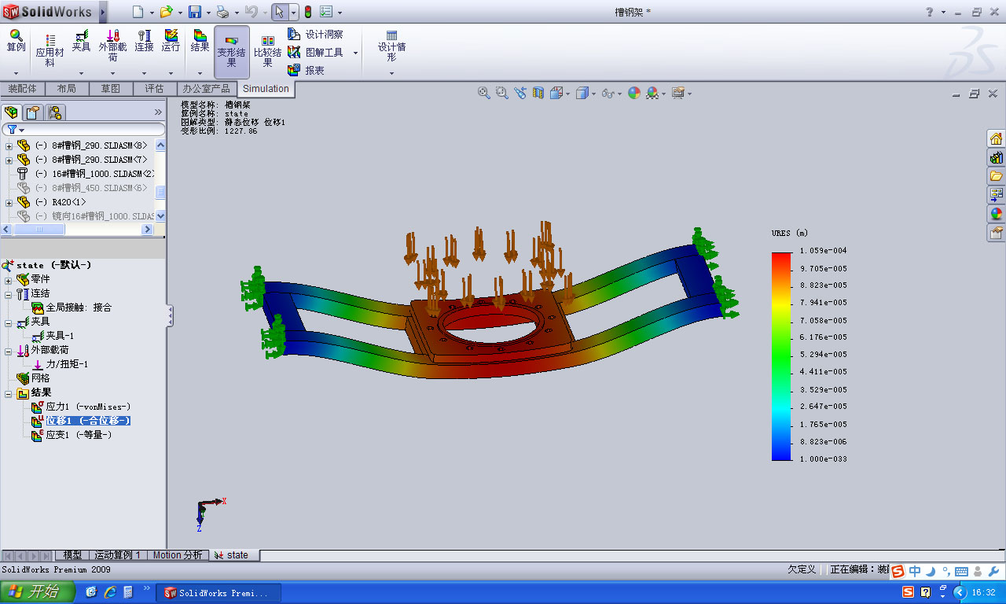Click the Rebuild traffic light icon
The width and height of the screenshot is (1006, 604).
(x=307, y=12)
